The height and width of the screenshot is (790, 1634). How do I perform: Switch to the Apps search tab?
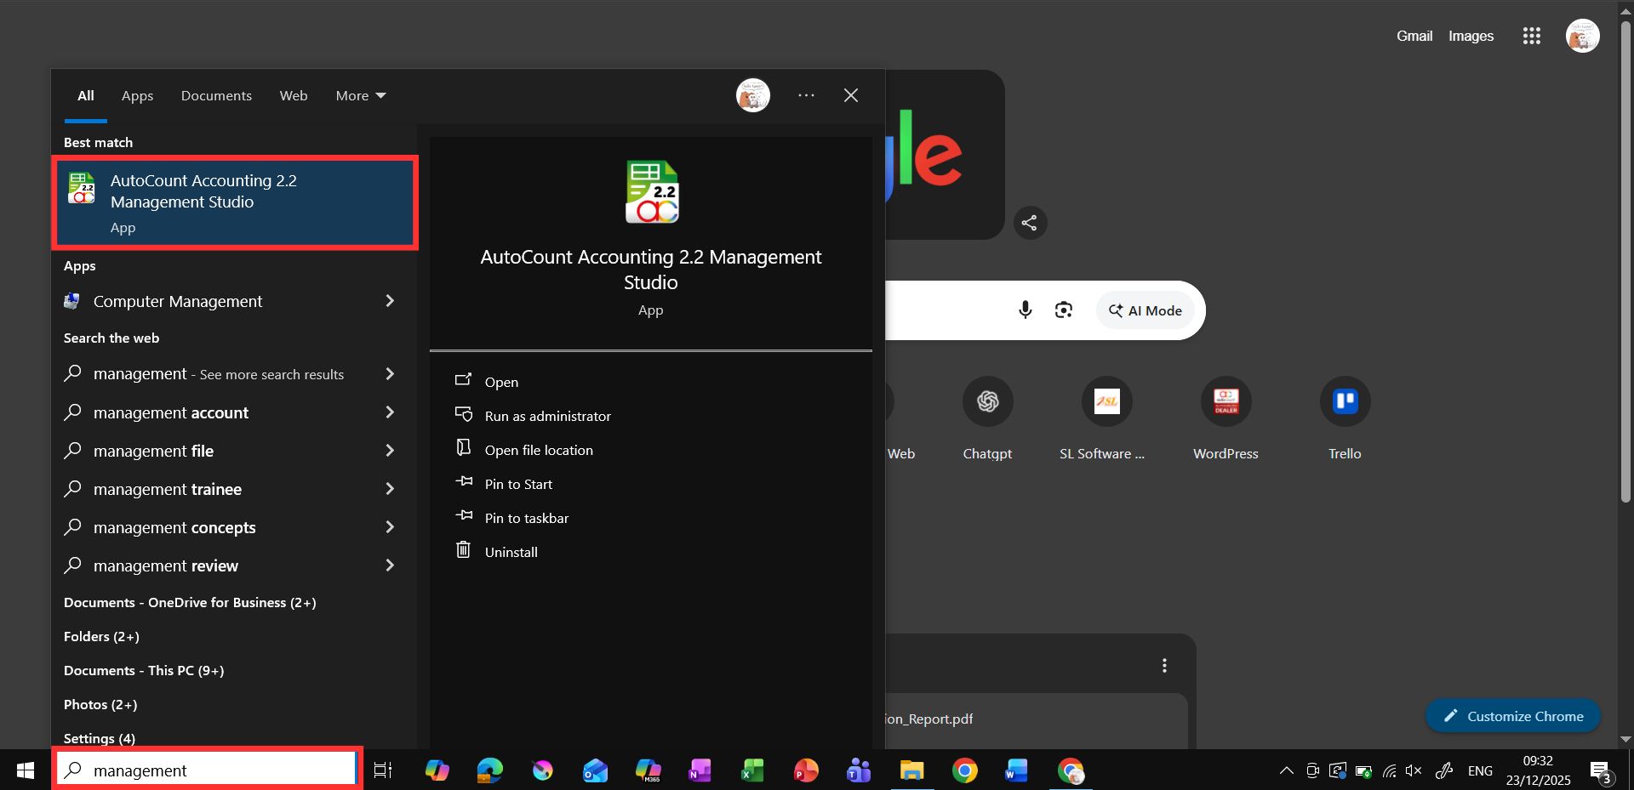137,95
